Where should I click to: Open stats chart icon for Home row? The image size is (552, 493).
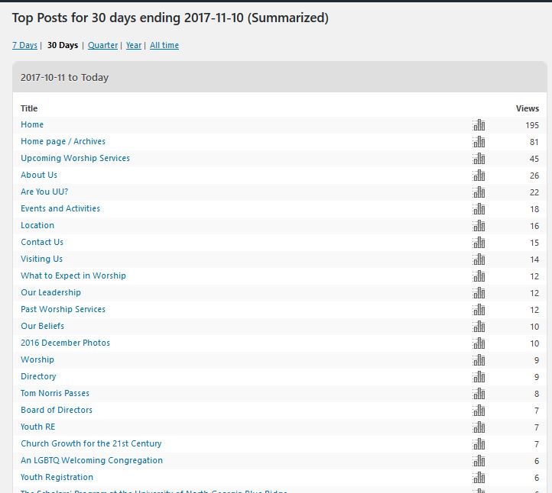point(479,125)
